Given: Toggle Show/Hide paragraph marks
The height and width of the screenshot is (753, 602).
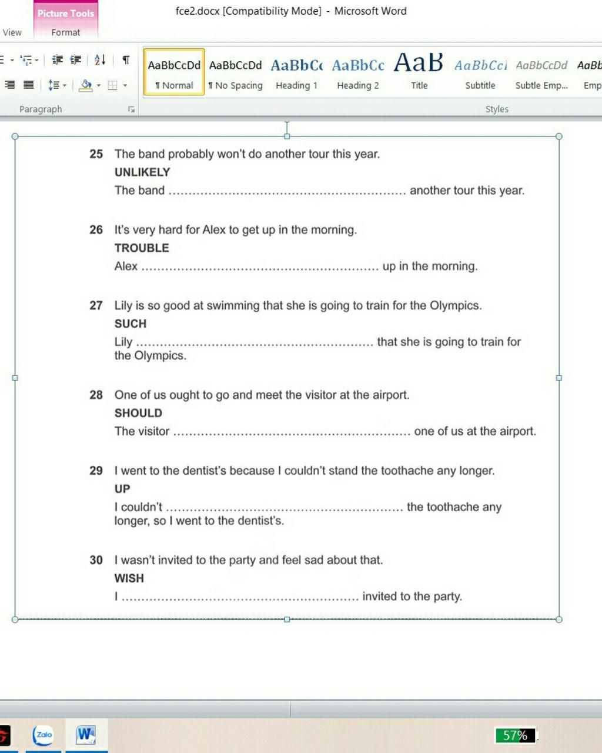Looking at the screenshot, I should [126, 59].
